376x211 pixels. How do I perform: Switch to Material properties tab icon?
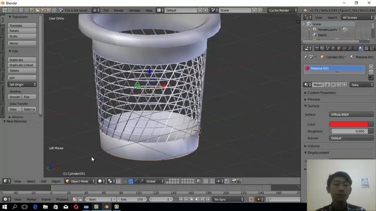click(361, 49)
